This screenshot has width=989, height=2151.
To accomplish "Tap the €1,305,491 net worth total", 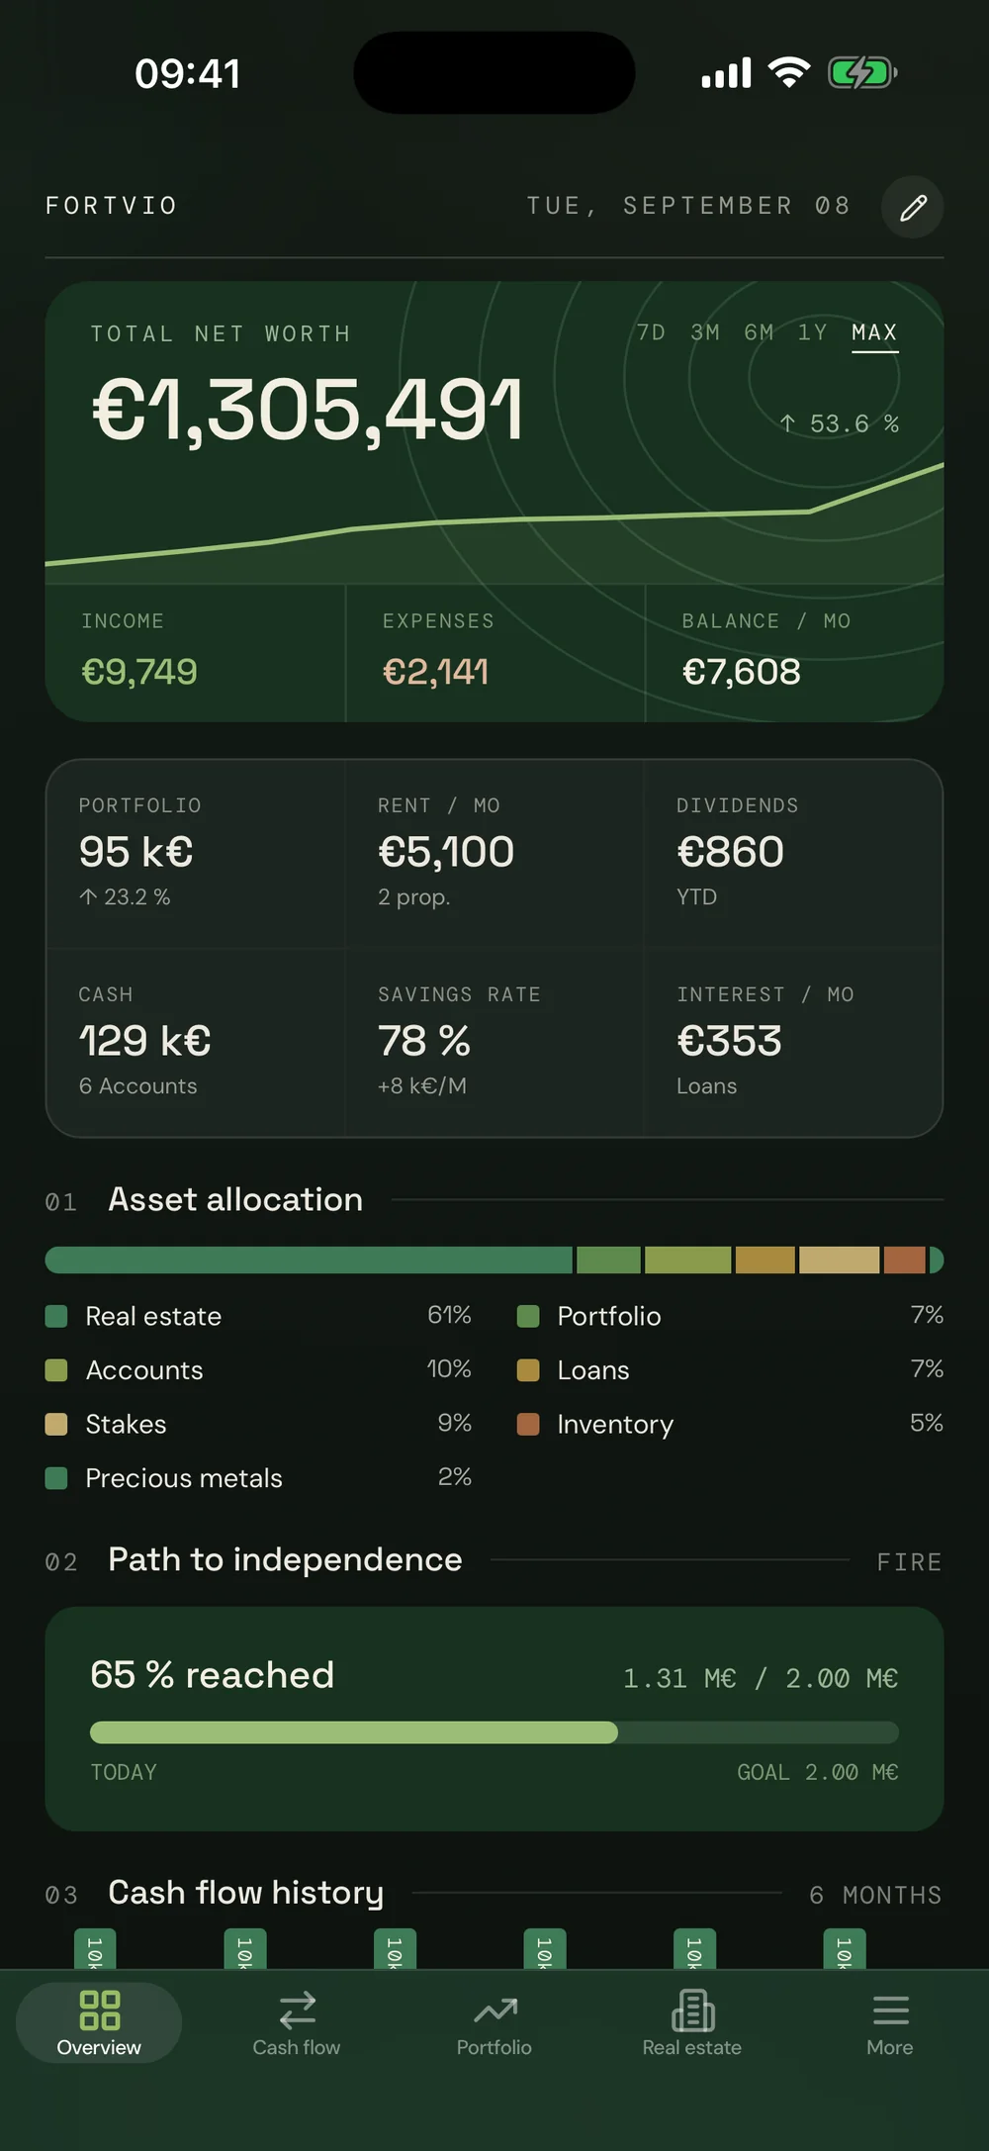I will coord(308,410).
